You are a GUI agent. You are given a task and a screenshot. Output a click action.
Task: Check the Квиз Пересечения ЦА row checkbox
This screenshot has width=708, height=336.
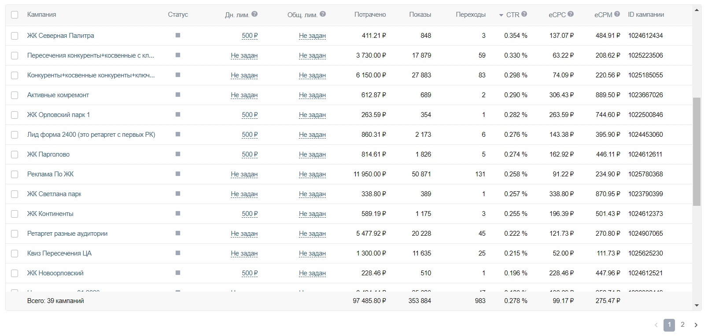click(15, 253)
